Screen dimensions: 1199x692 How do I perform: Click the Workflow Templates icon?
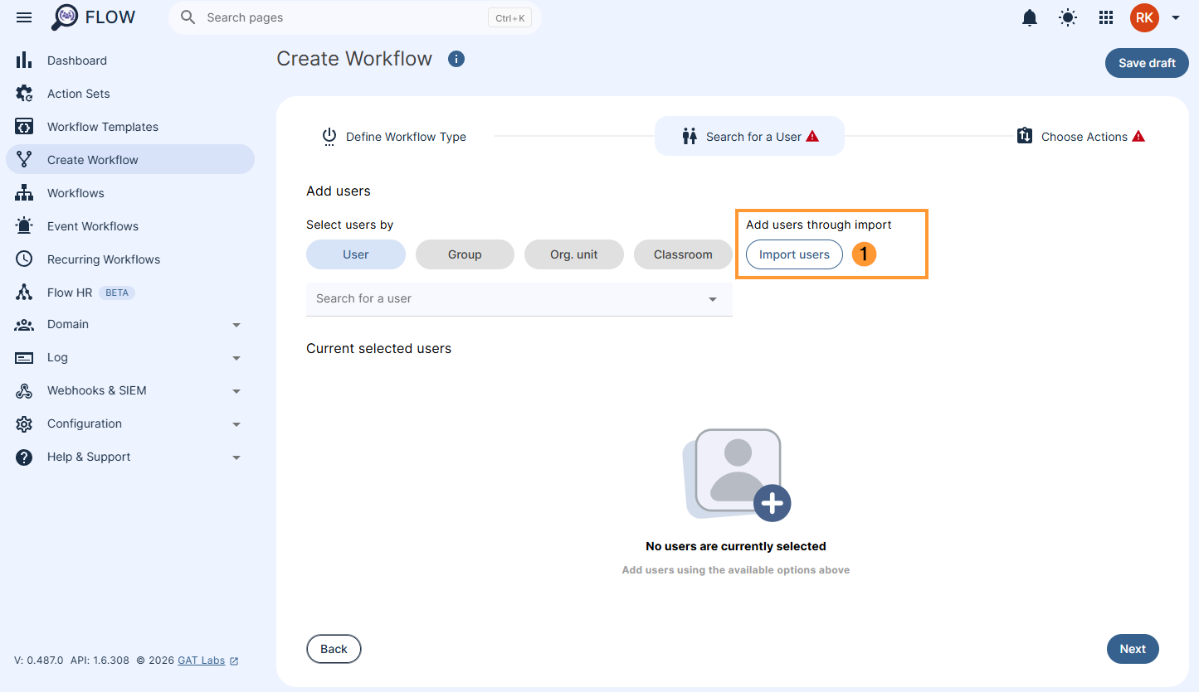click(24, 127)
